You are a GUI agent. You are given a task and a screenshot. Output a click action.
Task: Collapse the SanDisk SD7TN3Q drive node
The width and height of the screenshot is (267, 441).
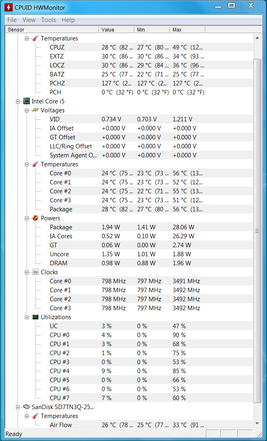point(18,407)
